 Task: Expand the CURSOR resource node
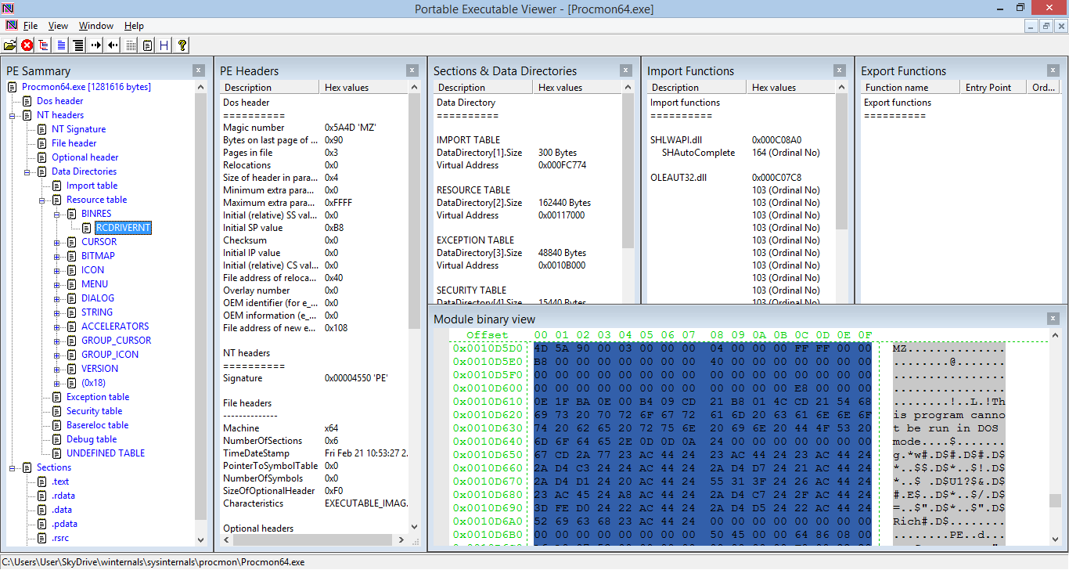point(56,242)
